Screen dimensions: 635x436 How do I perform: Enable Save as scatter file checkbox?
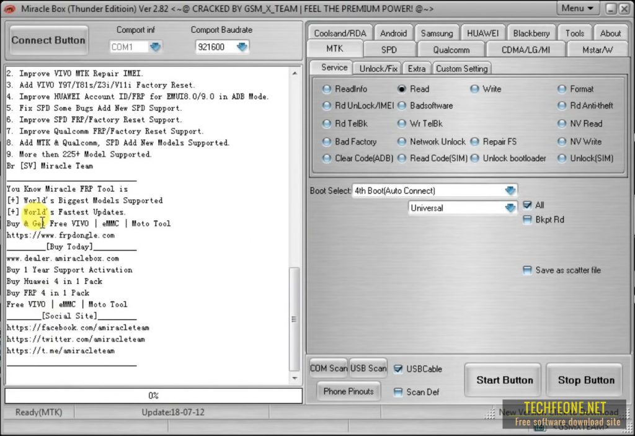click(527, 270)
